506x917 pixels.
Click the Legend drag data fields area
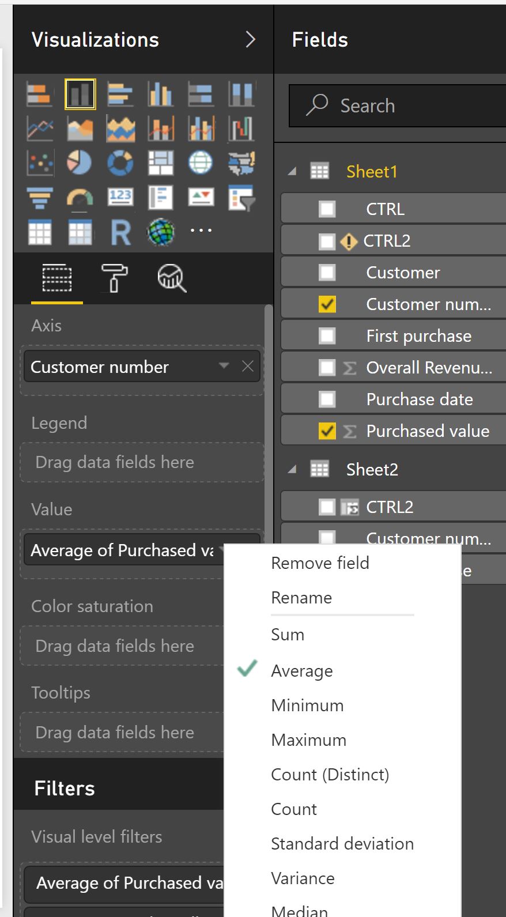click(x=142, y=462)
